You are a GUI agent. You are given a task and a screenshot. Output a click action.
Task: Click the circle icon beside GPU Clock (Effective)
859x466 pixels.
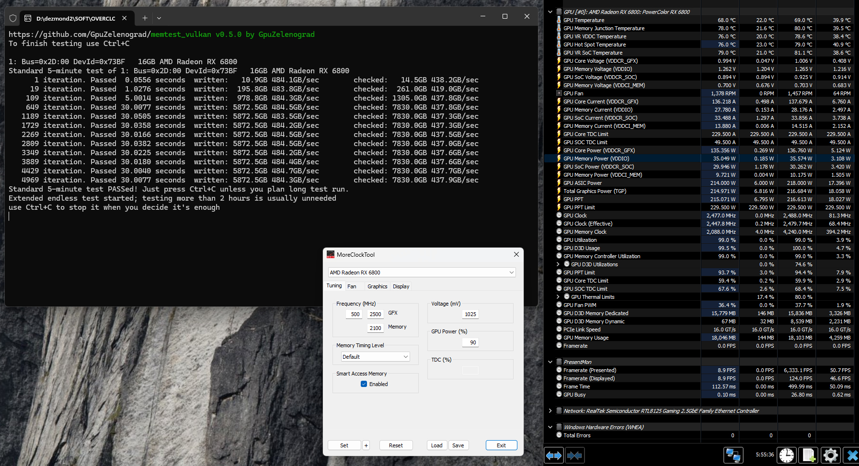(559, 224)
